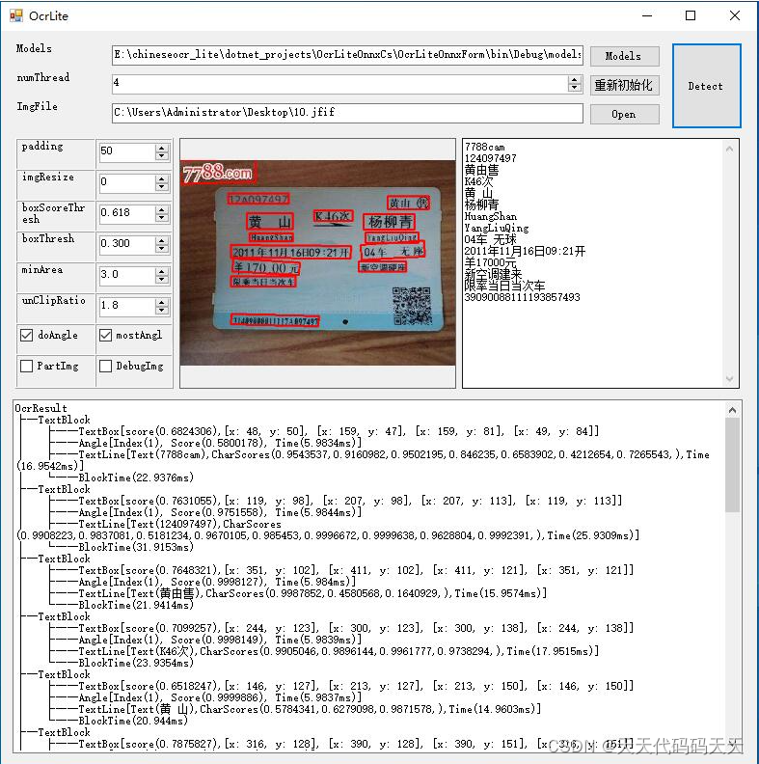The height and width of the screenshot is (764, 759).
Task: Enable the DebugImg checkbox
Action: pos(105,366)
